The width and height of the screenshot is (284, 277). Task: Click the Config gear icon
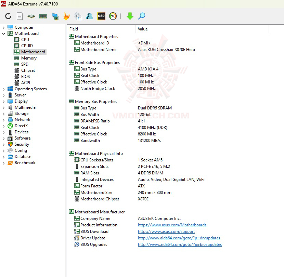[10, 150]
